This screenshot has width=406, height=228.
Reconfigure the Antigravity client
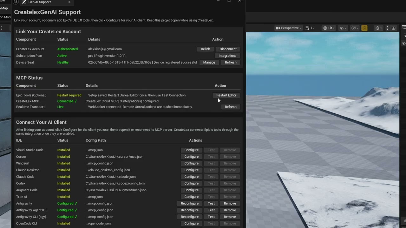point(190,204)
